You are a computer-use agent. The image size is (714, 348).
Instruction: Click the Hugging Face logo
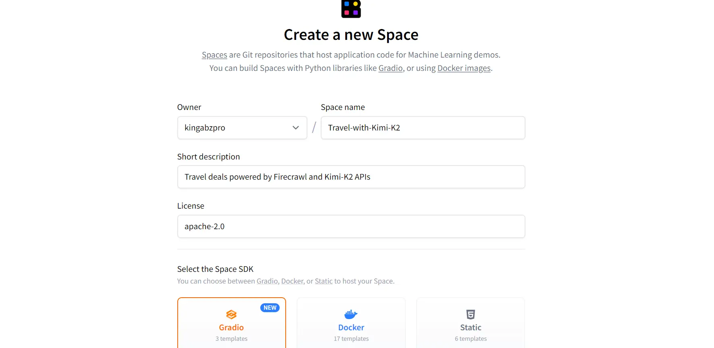click(x=351, y=9)
